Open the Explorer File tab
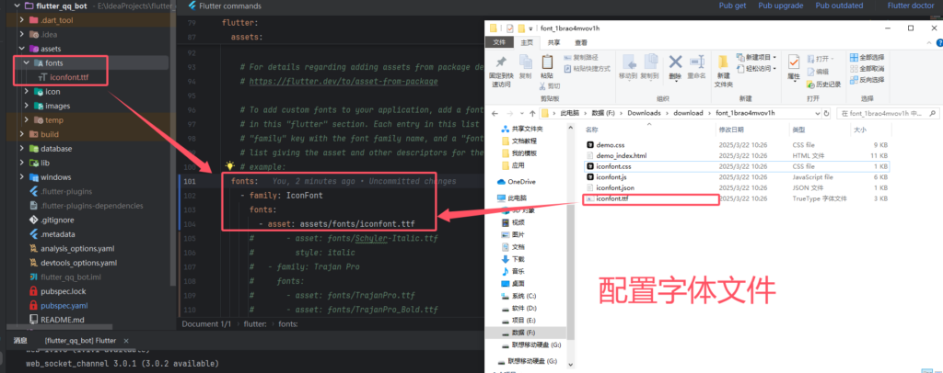 click(x=499, y=42)
